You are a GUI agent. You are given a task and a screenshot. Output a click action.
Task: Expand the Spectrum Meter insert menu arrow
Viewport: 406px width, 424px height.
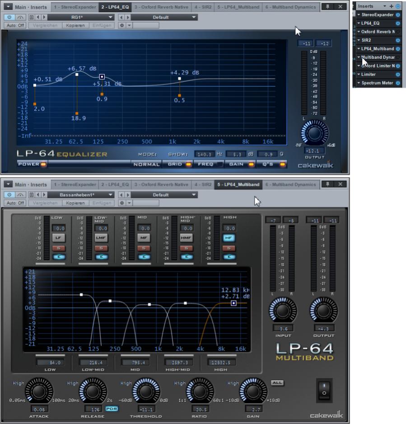(x=359, y=83)
